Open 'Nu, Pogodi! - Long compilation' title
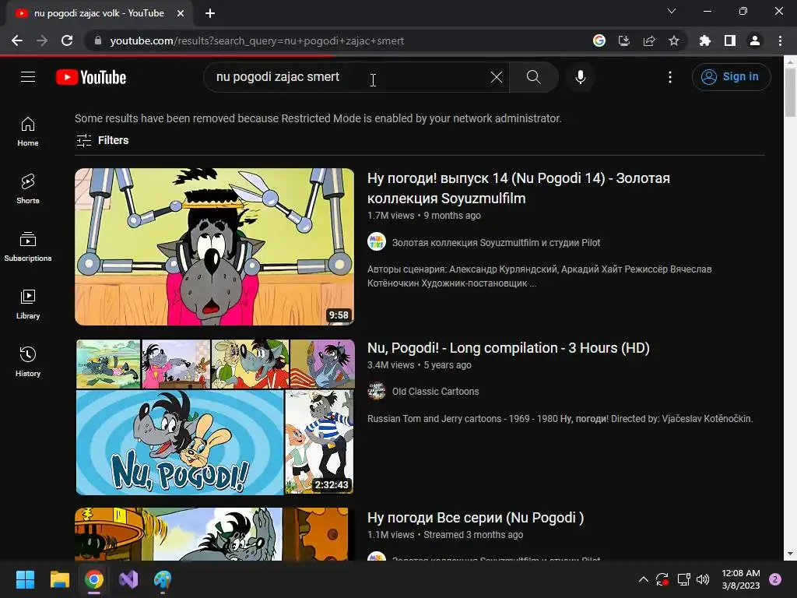 (x=508, y=348)
